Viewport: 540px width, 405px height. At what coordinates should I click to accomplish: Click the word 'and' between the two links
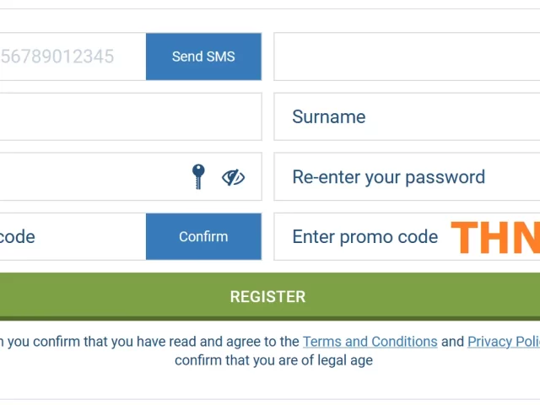click(x=452, y=342)
